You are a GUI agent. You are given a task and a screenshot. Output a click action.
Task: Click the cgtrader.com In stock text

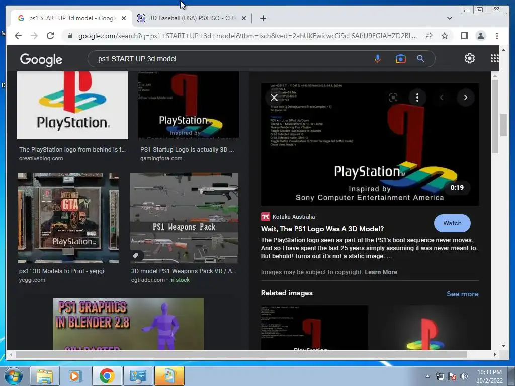click(x=160, y=280)
